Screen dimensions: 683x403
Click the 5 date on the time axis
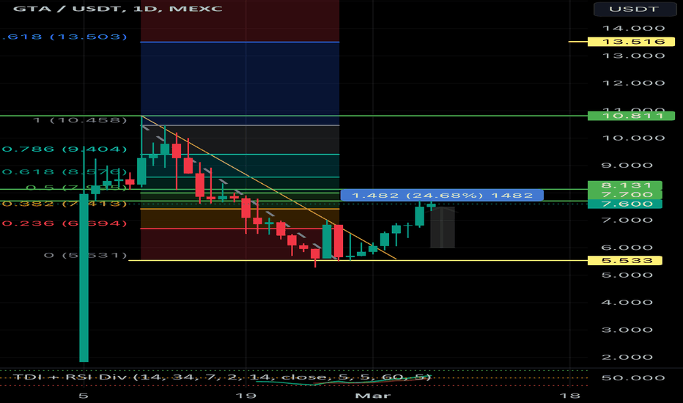[x=84, y=396]
